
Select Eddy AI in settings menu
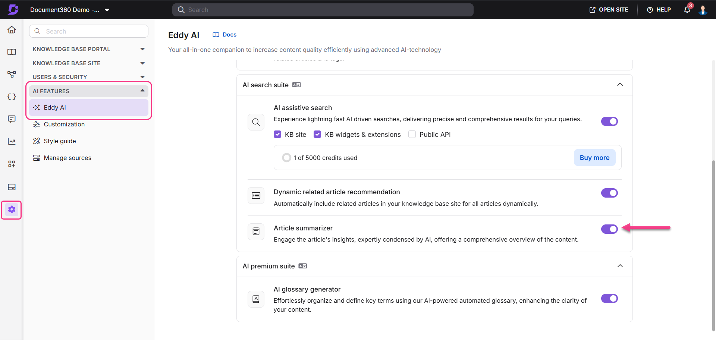89,107
